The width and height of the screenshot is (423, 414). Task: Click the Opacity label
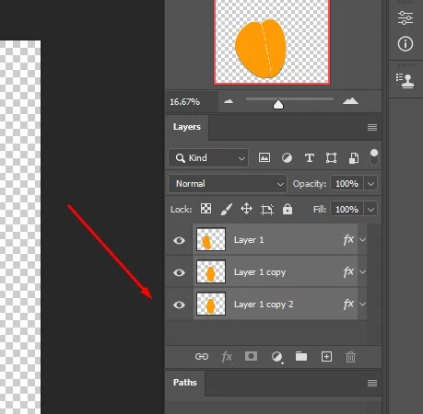310,184
